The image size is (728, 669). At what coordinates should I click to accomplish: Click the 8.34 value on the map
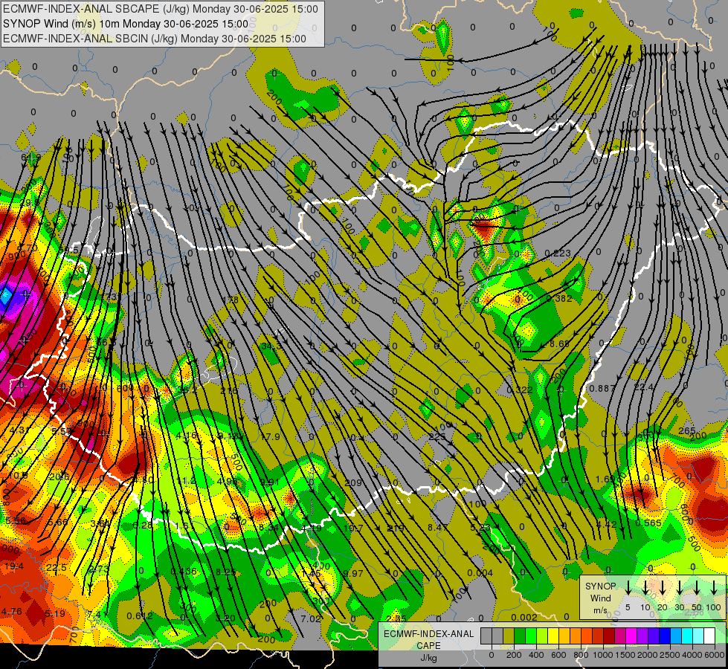(x=268, y=528)
